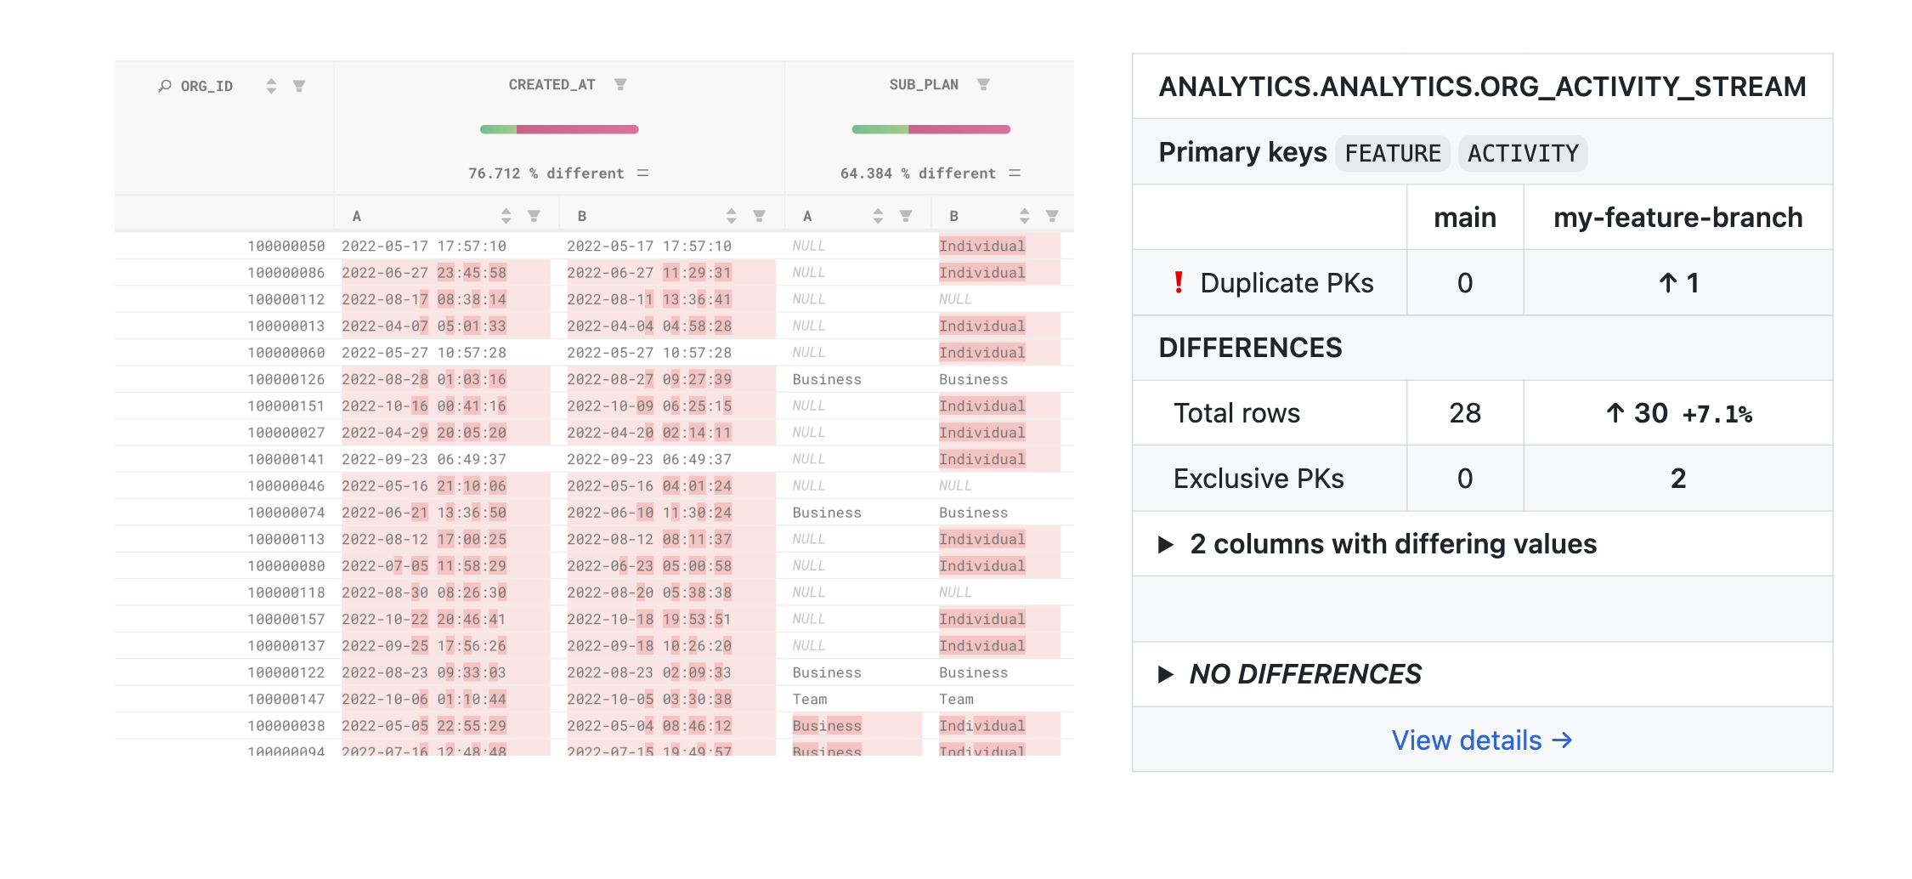Click the equals icon beside 76.712 % different
The image size is (1912, 879).
[643, 173]
